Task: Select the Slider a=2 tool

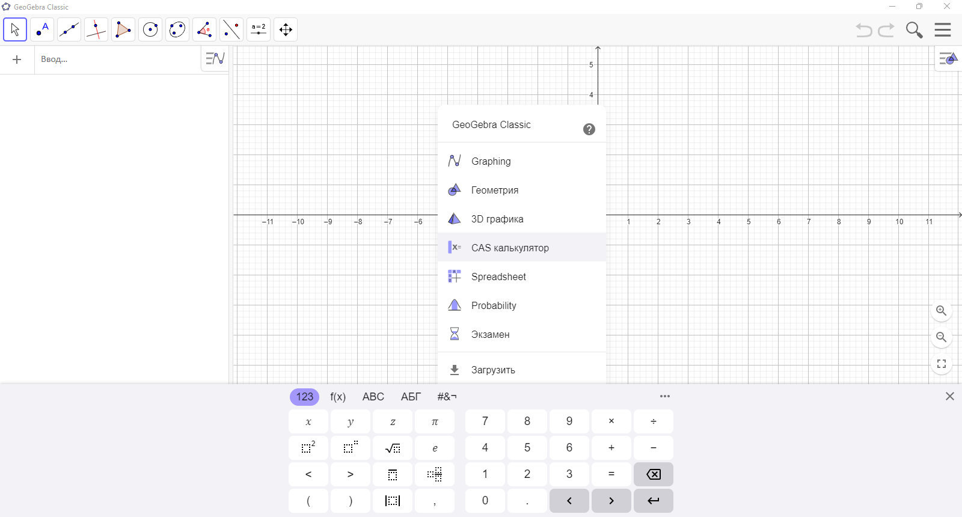Action: 259,29
